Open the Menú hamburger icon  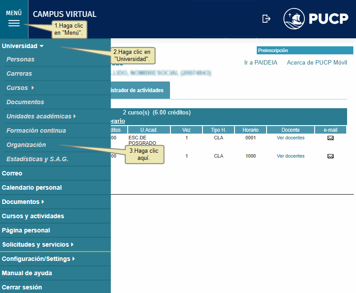click(x=14, y=23)
